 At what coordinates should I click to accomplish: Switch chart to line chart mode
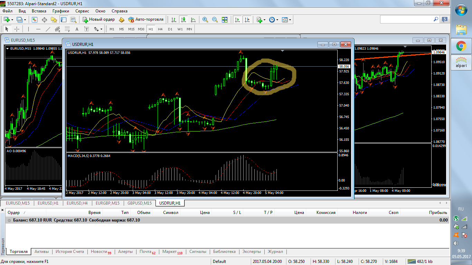coord(193,20)
